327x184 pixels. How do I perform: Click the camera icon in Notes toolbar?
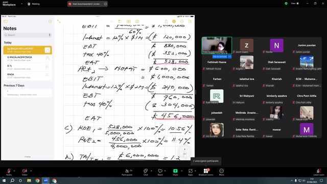click(x=137, y=21)
